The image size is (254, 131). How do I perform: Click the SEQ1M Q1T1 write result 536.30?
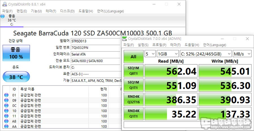click(x=225, y=85)
